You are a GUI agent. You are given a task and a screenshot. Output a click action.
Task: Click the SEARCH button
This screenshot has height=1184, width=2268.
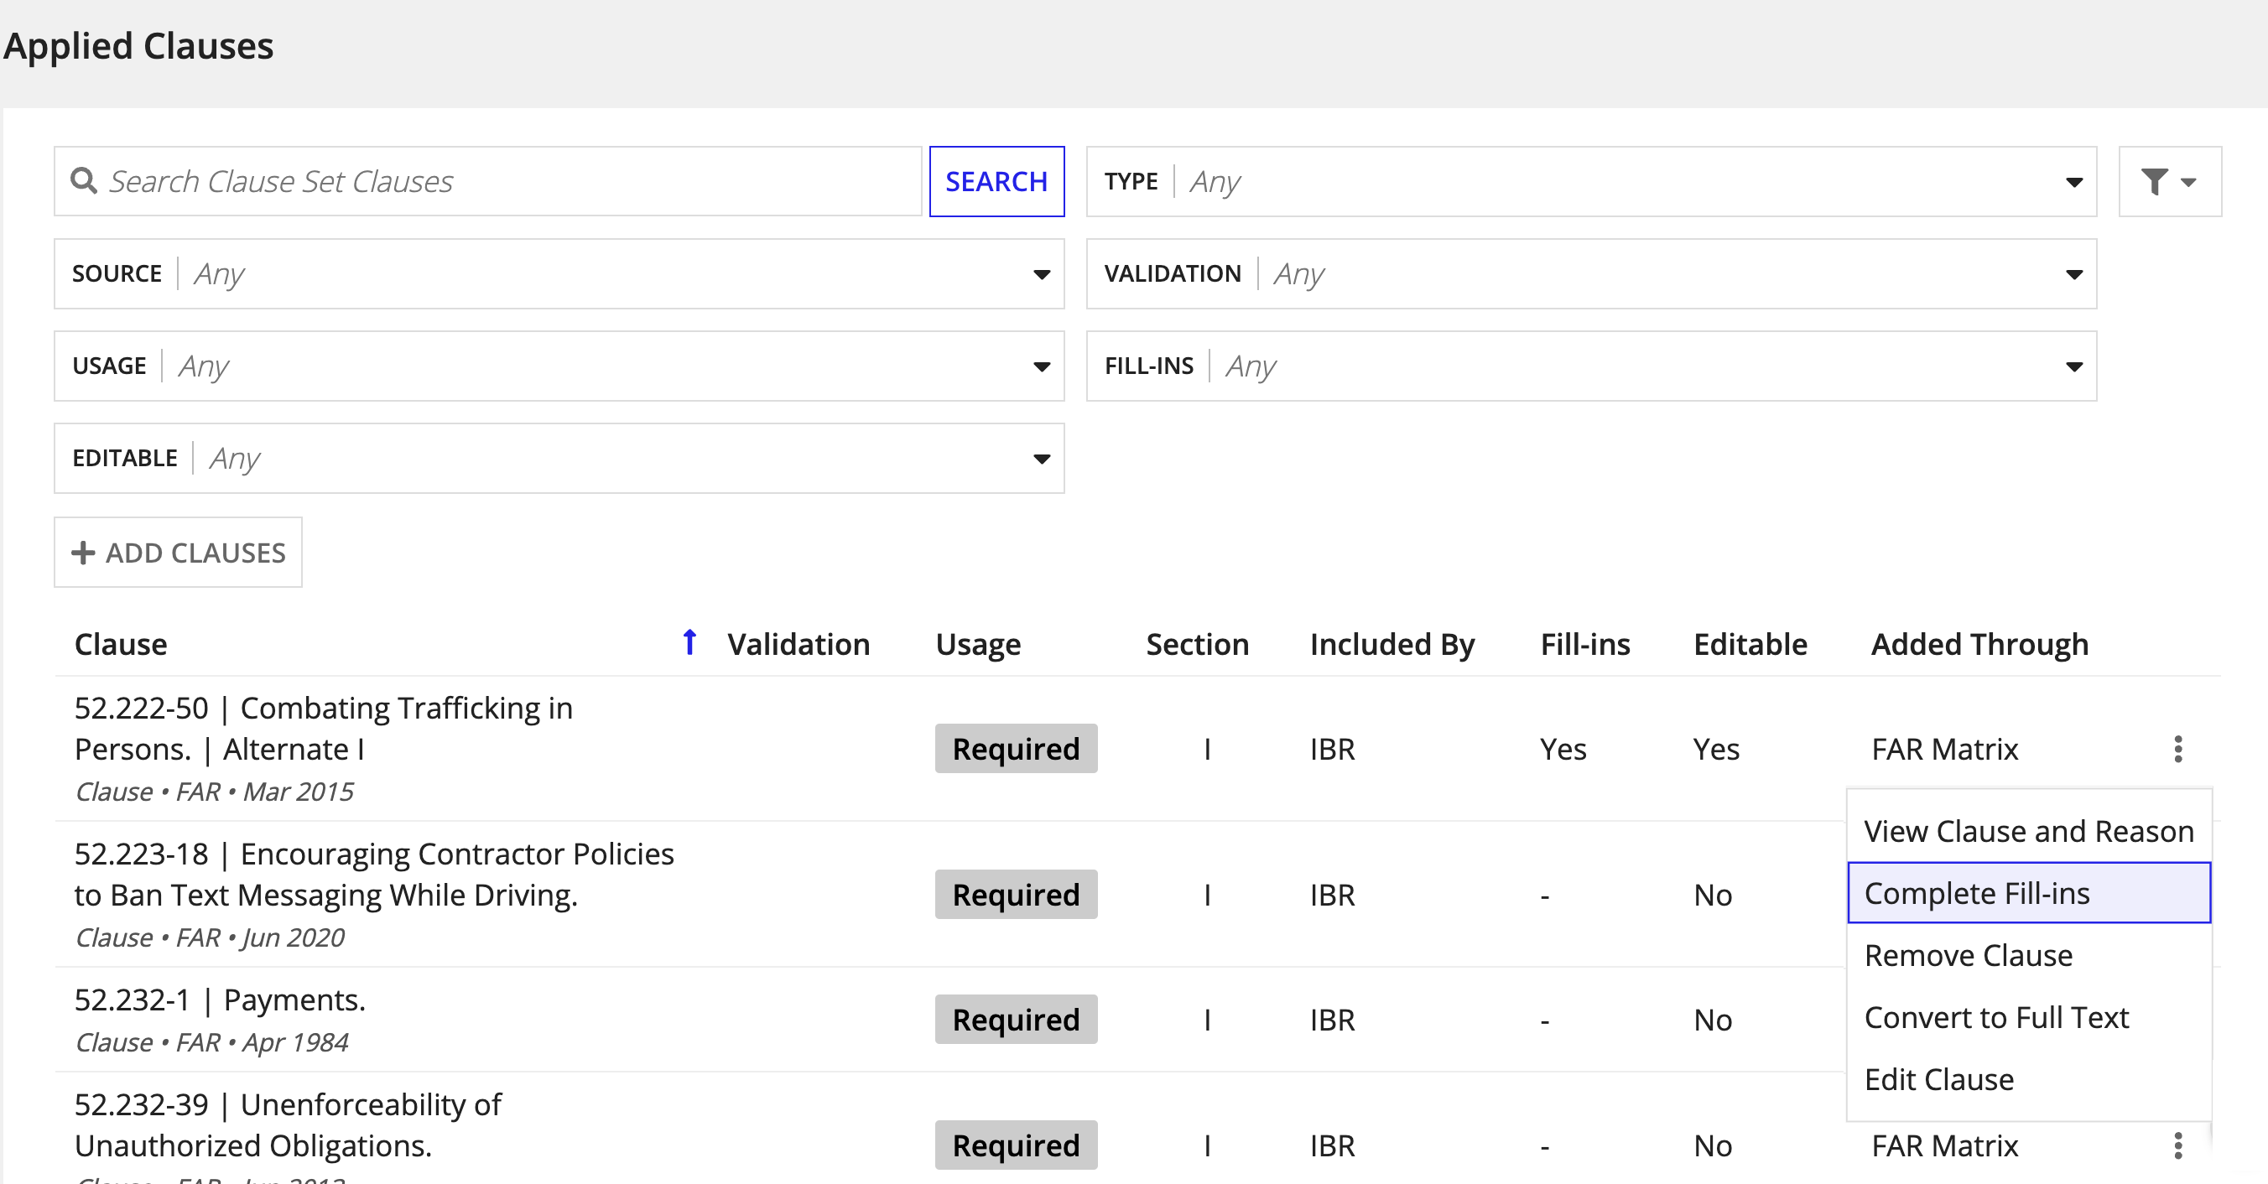(x=996, y=181)
